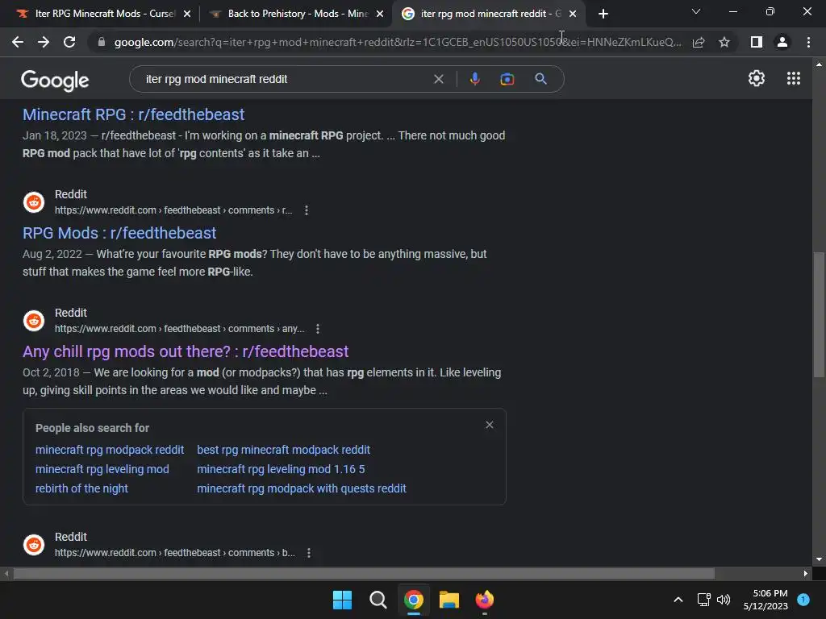Open the notification center badge
The height and width of the screenshot is (619, 826).
coord(803,600)
